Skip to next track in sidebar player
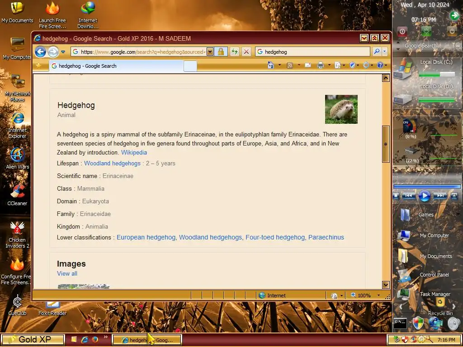This screenshot has width=463, height=347. pyautogui.click(x=440, y=196)
